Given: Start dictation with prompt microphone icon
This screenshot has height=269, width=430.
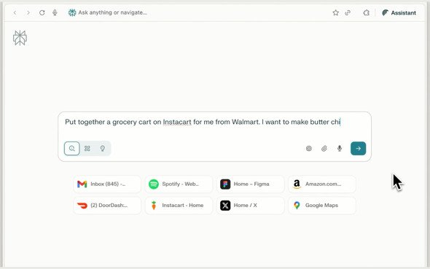Looking at the screenshot, I should (x=340, y=148).
